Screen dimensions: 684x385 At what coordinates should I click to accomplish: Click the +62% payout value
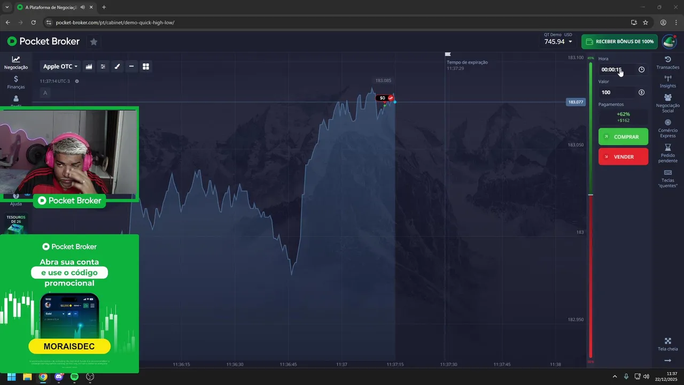pos(623,114)
